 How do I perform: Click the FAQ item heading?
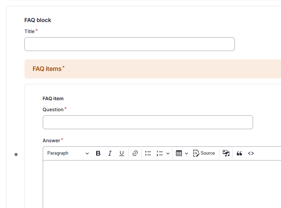(x=53, y=98)
